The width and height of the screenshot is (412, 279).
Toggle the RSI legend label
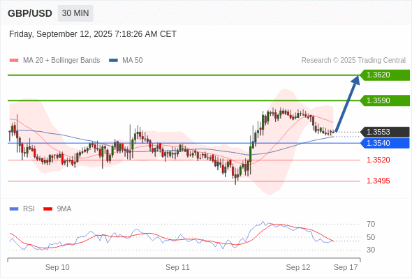tap(29, 209)
